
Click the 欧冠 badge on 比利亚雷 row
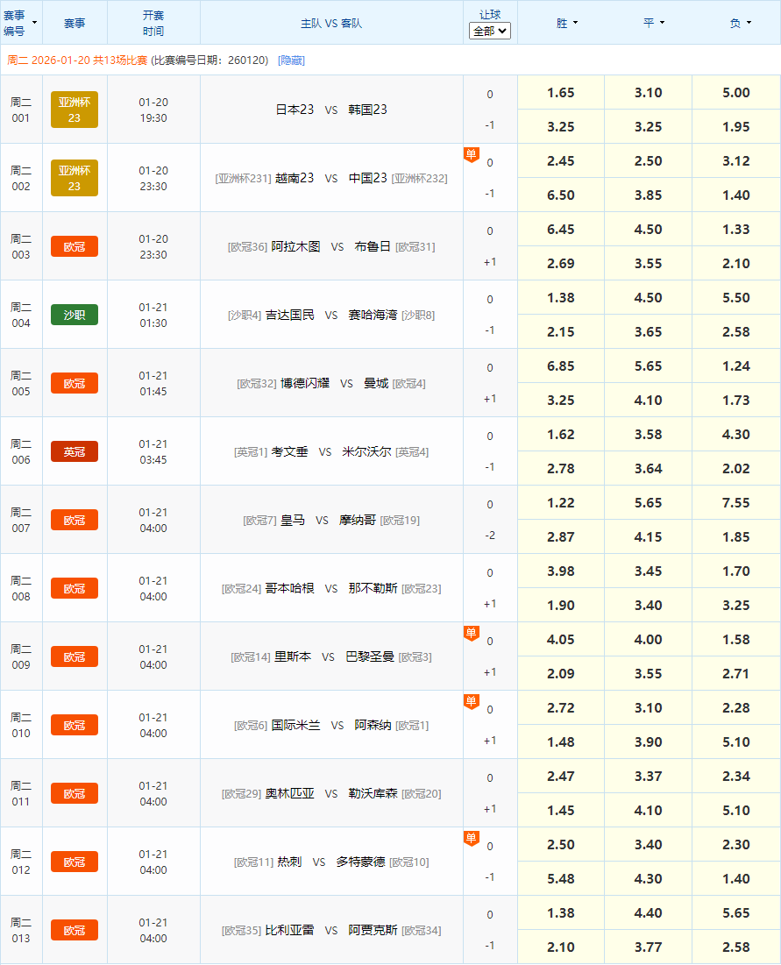[x=75, y=930]
